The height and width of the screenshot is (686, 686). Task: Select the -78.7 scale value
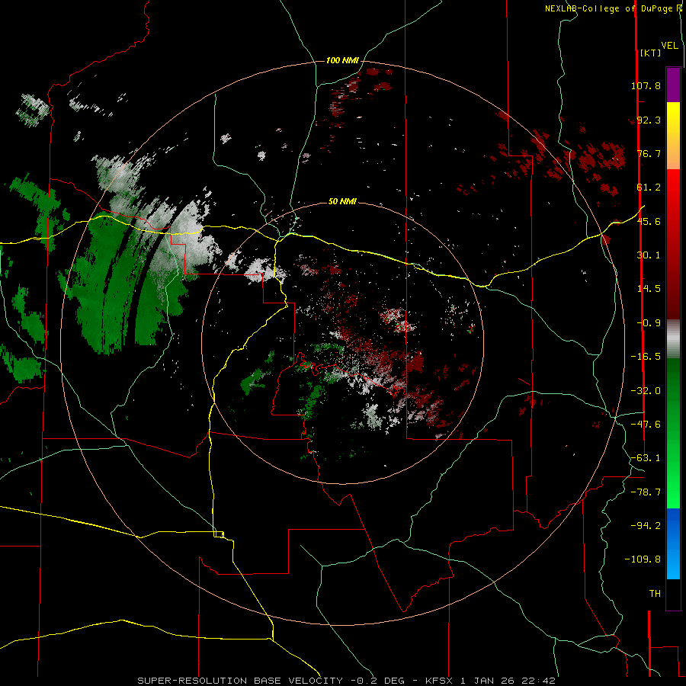pos(646,492)
